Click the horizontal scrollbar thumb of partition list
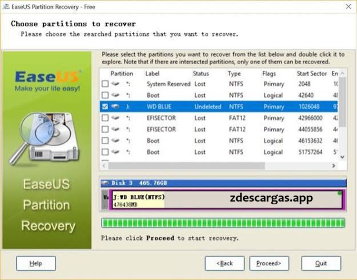 (x=187, y=166)
